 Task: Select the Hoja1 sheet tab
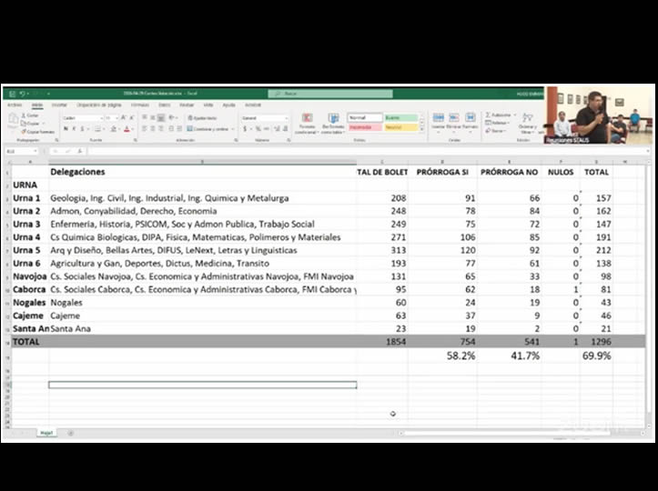point(46,433)
